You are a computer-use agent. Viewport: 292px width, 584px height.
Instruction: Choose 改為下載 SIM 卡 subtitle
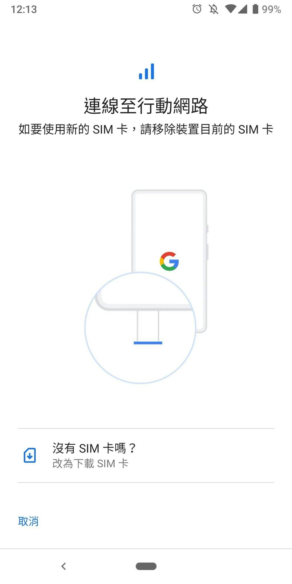point(90,463)
